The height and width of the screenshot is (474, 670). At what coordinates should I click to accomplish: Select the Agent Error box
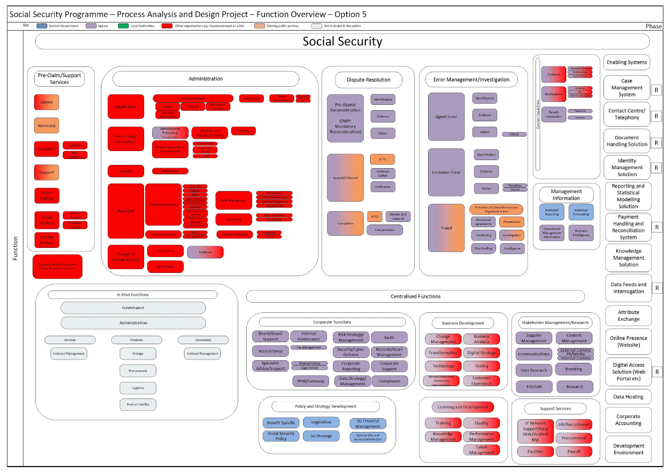pyautogui.click(x=446, y=117)
